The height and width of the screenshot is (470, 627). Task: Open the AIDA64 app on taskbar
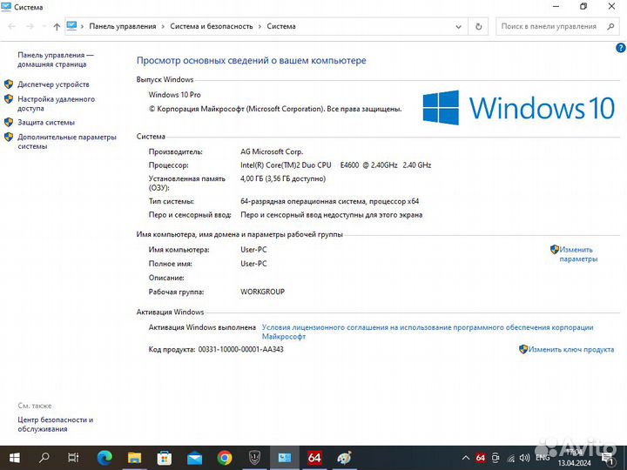314,458
